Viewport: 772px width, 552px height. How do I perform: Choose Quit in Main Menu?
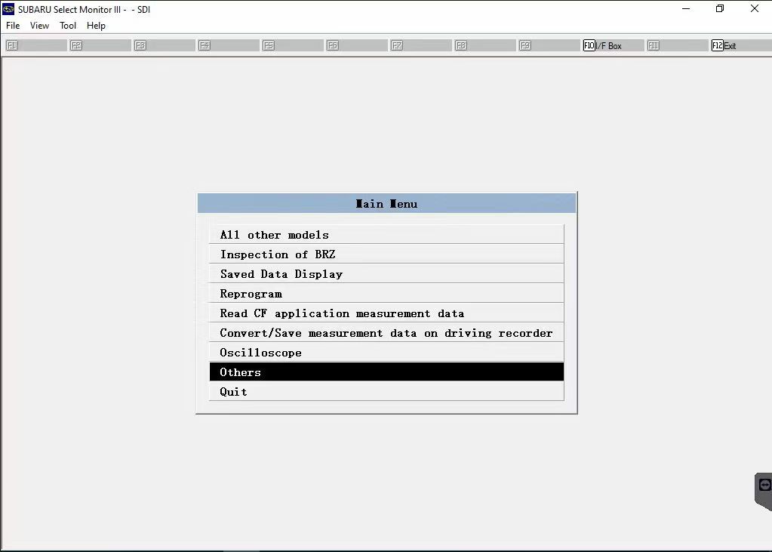point(386,392)
